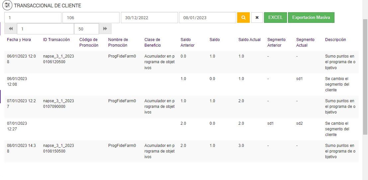368x180 pixels.
Task: Click the ID Transacción column header
Action: [x=56, y=40]
